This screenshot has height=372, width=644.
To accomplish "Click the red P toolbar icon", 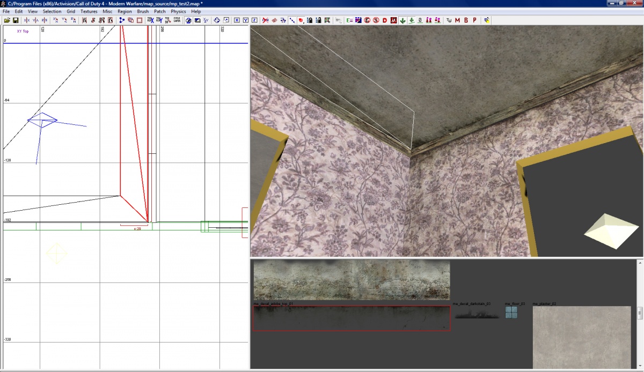I will (x=474, y=20).
